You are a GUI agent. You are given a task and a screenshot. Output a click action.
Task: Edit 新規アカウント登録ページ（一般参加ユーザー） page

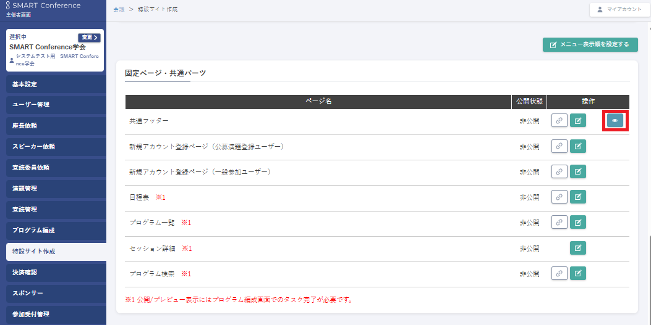tap(577, 171)
